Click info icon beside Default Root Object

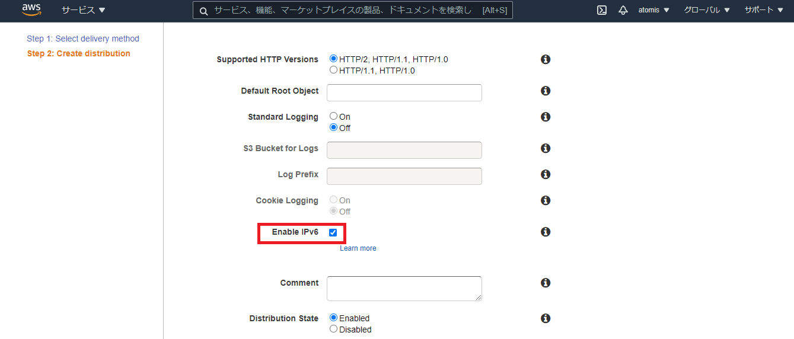click(546, 91)
